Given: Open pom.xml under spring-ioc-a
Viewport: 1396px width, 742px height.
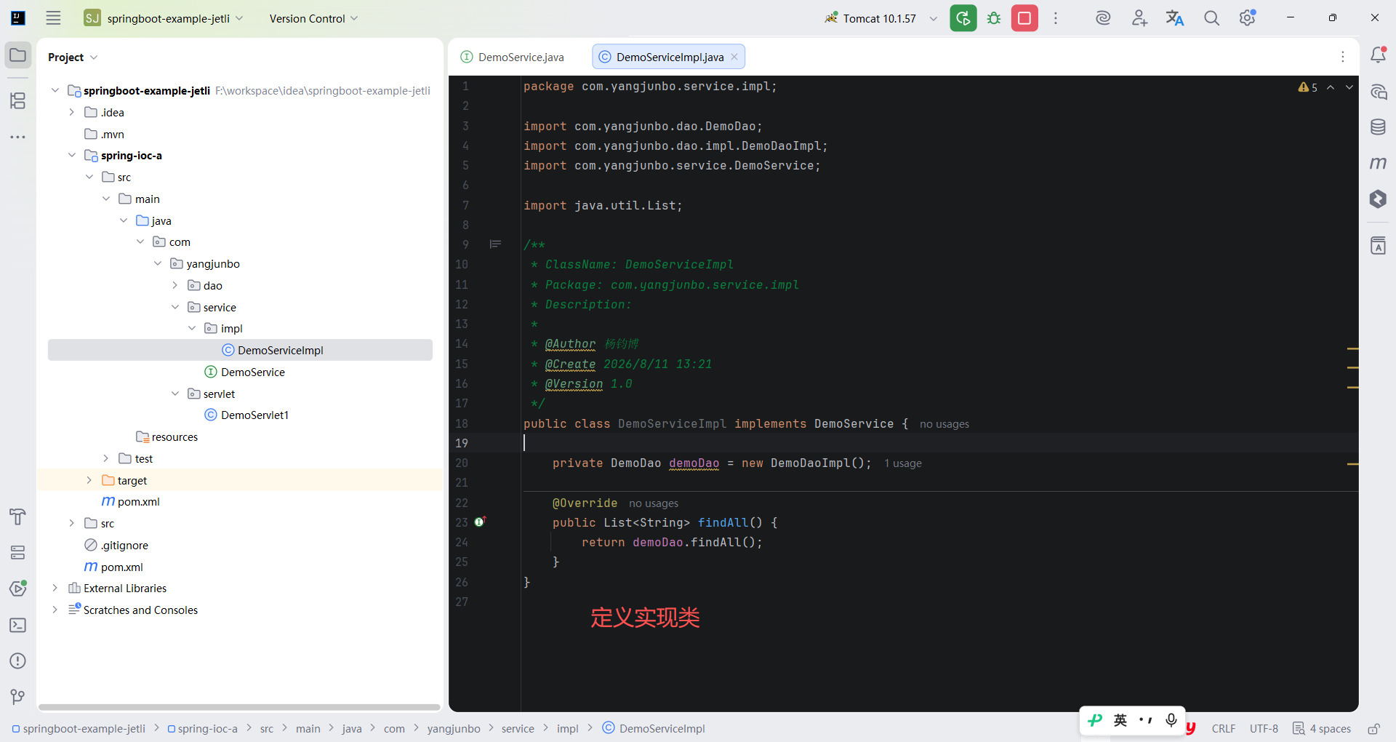Looking at the screenshot, I should (138, 501).
